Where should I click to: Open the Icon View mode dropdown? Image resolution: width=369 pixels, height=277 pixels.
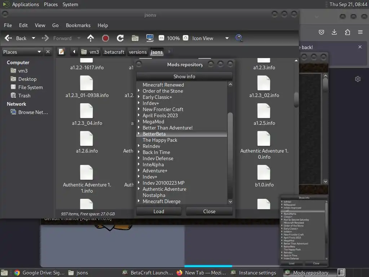tap(210, 38)
